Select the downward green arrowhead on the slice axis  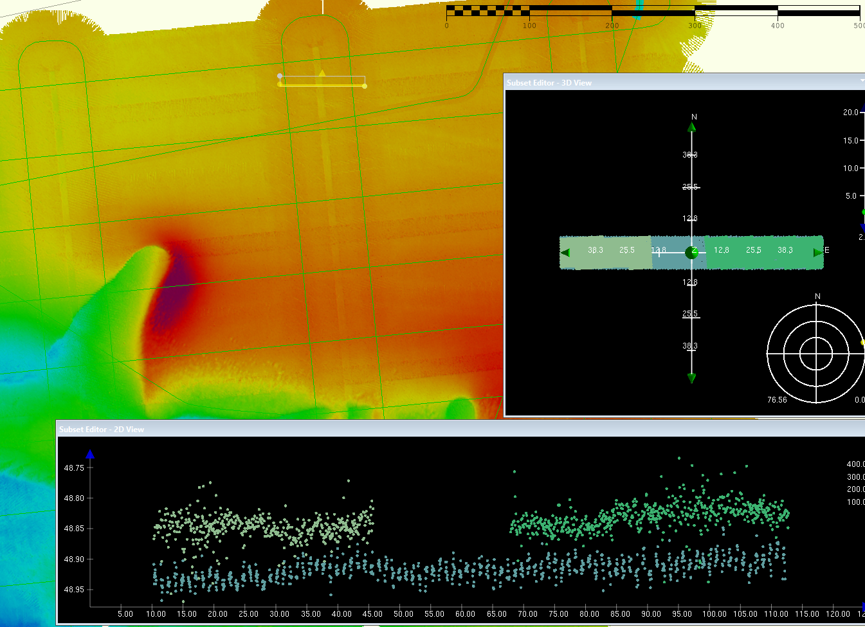click(x=692, y=379)
